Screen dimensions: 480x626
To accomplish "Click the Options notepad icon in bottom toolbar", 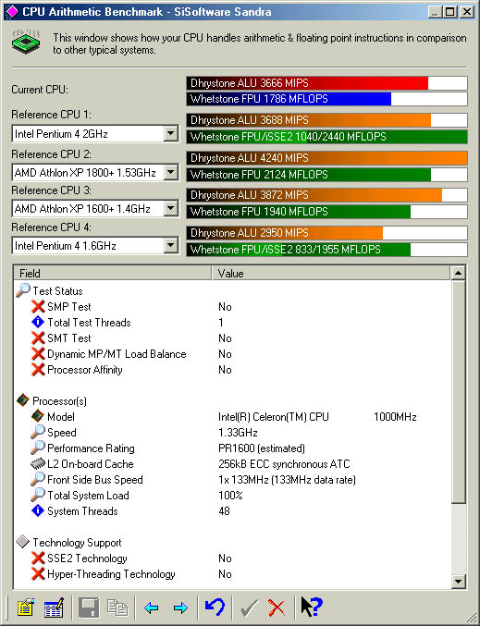I will point(26,608).
